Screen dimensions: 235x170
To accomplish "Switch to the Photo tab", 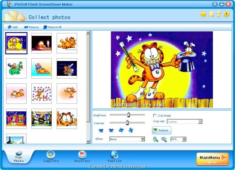I will click(19, 157).
